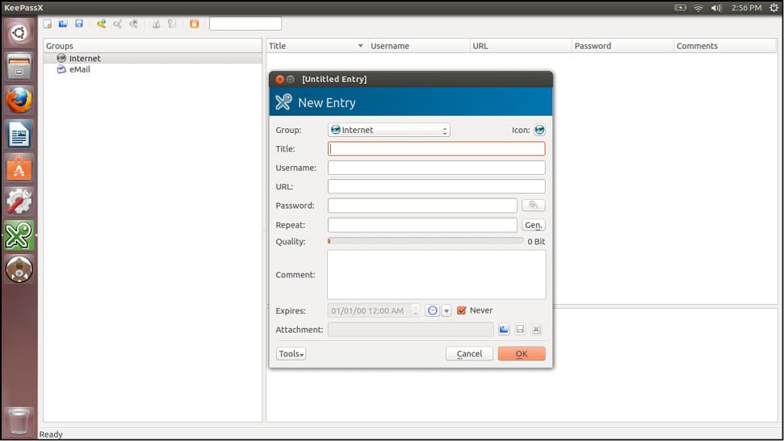The width and height of the screenshot is (784, 441).
Task: Click the password Quality progress bar
Action: 426,241
